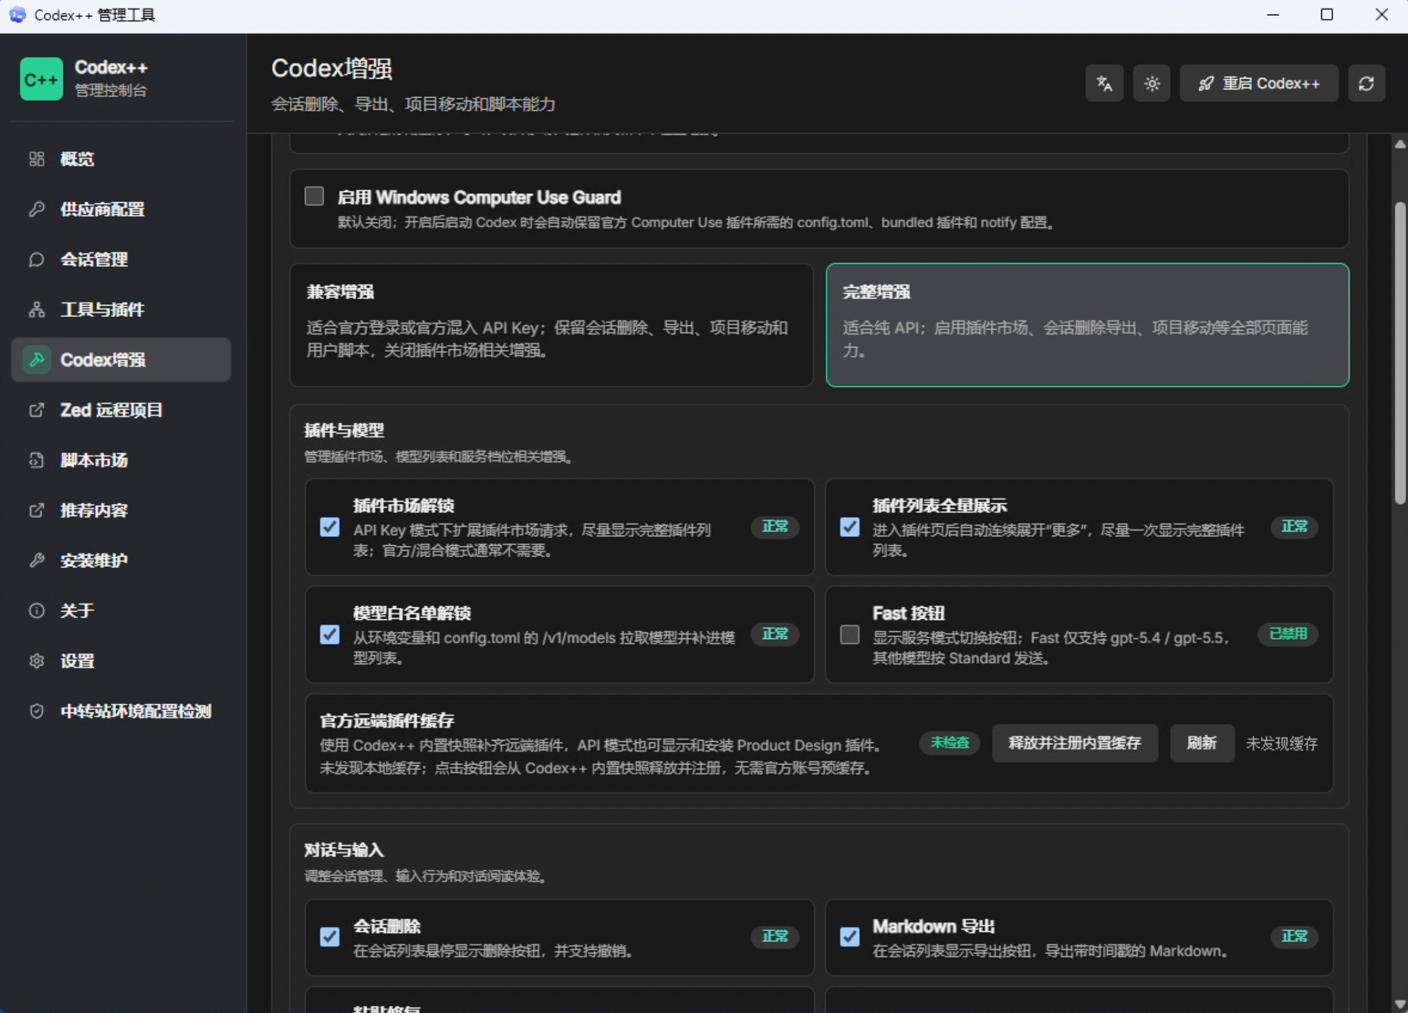Click the scrollbar up arrow
This screenshot has width=1408, height=1013.
point(1400,145)
